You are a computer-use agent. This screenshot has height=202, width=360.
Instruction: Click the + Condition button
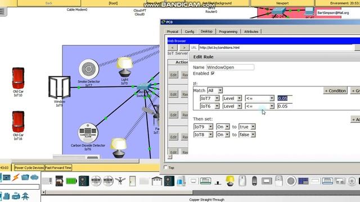335,91
